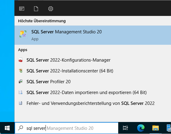The width and height of the screenshot is (171, 134).
Task: Launch SQL Server 2022-Konfigurations-Manager
Action: (93, 60)
